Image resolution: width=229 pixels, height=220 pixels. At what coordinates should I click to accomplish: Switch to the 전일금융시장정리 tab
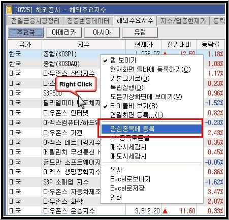(x=35, y=21)
